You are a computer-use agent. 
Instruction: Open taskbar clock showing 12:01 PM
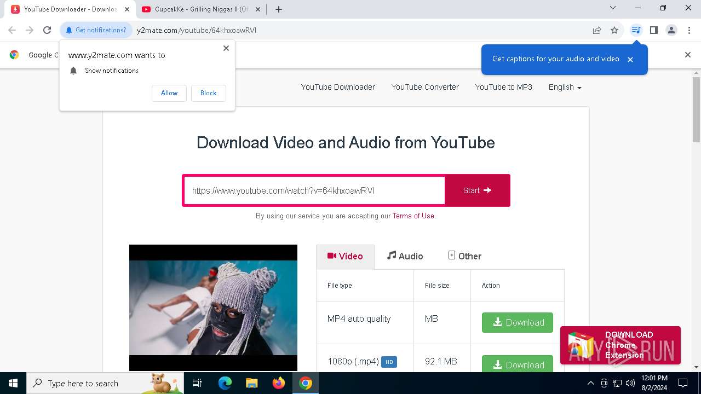click(654, 383)
